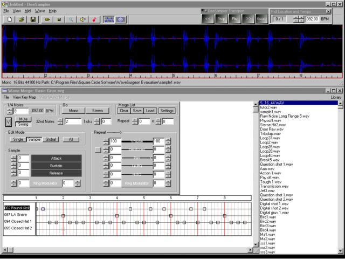Click in the tempo 092.00 BPM field

click(312, 19)
